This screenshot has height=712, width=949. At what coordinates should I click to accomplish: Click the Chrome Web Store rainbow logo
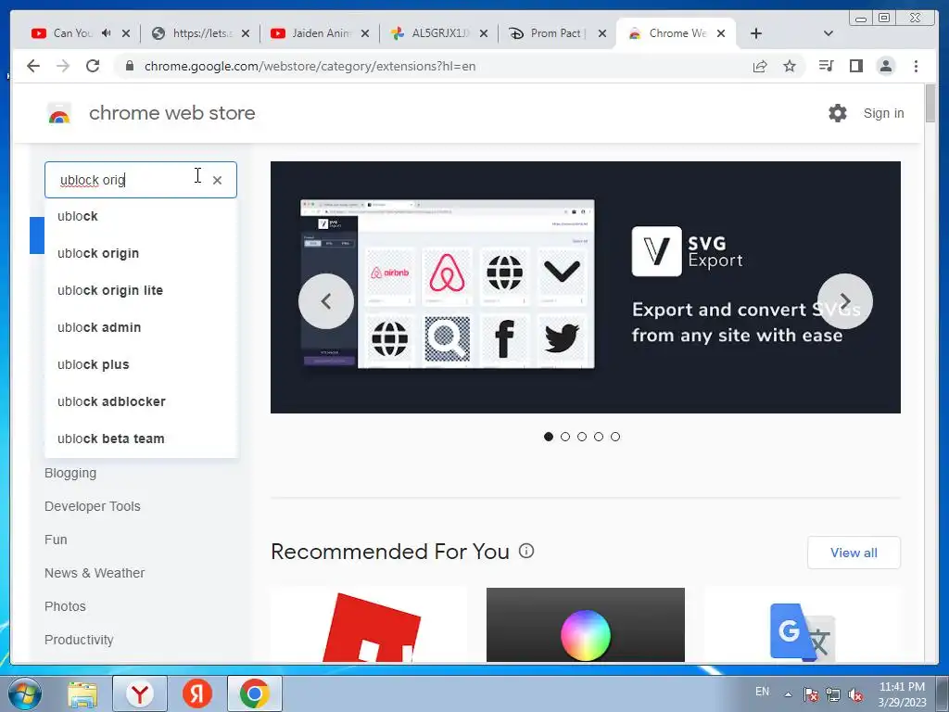click(59, 113)
